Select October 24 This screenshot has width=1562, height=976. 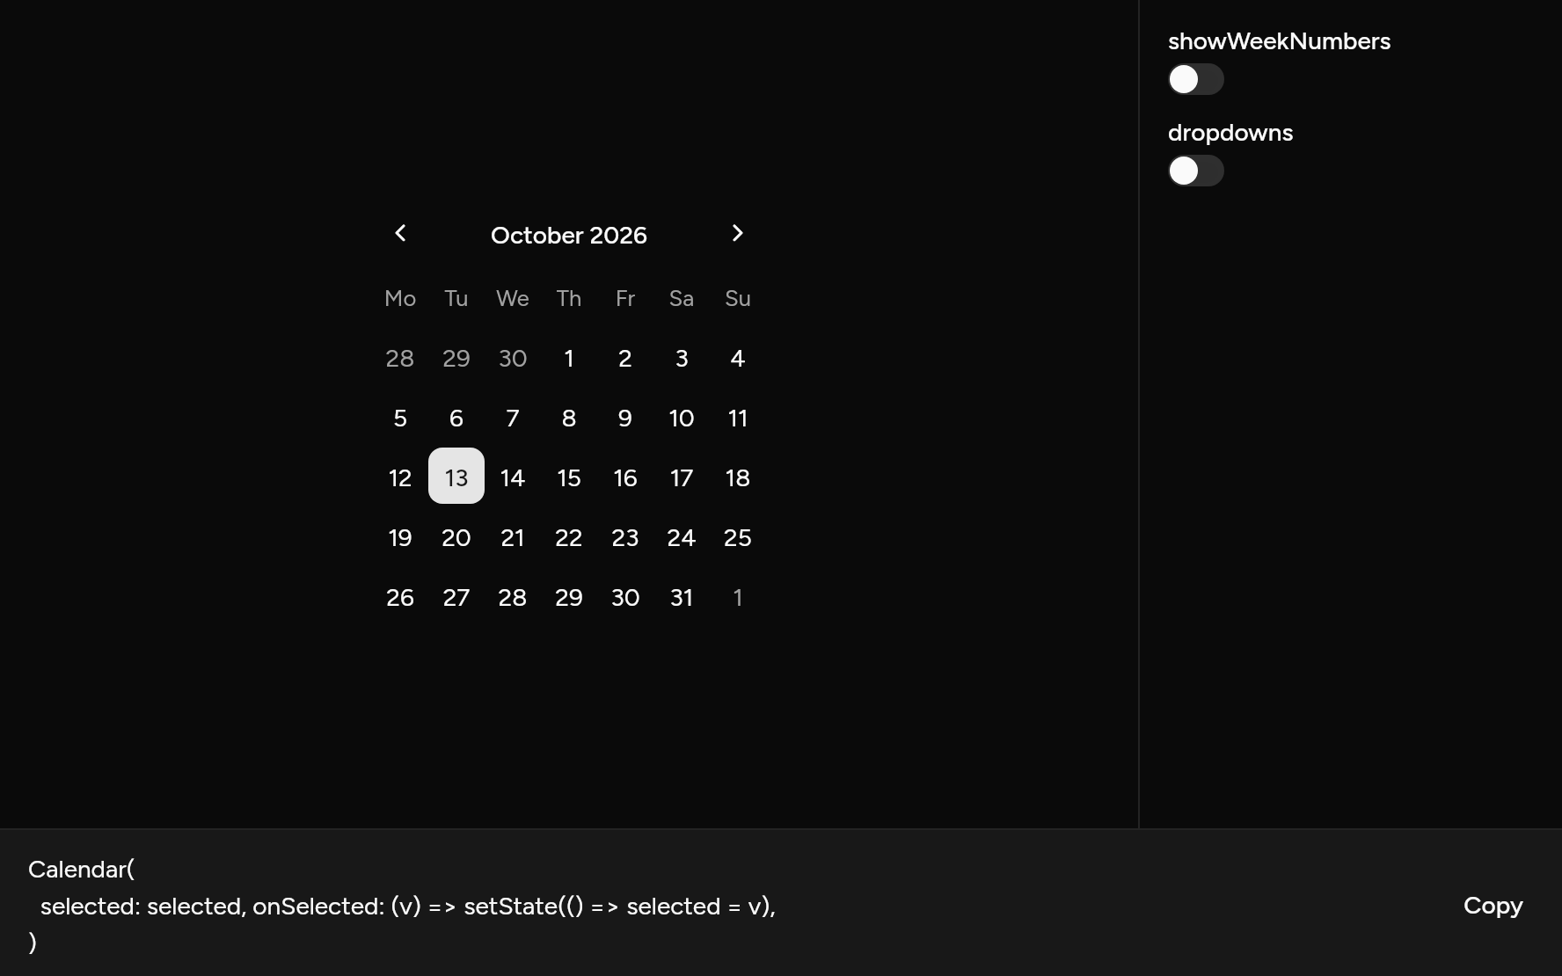click(682, 537)
